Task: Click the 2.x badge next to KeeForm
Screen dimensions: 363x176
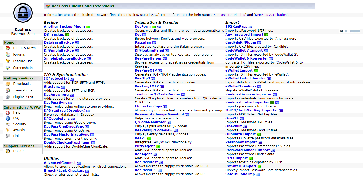Action: coord(158,27)
